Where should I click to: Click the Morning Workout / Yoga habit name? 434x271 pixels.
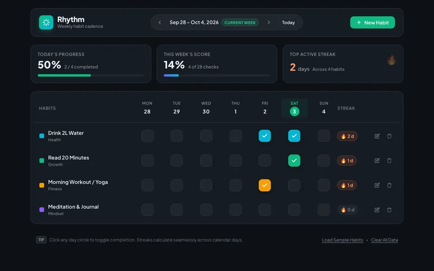pos(78,182)
